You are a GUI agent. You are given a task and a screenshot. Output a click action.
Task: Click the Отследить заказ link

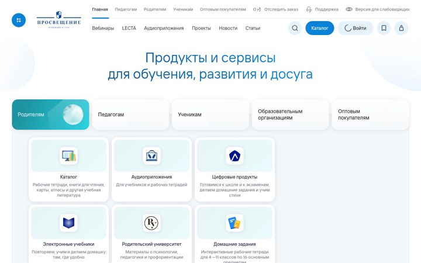coord(281,9)
